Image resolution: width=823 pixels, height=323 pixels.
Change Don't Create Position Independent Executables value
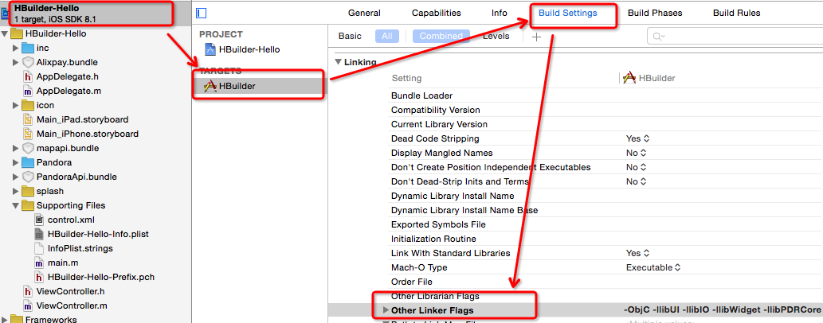(636, 167)
